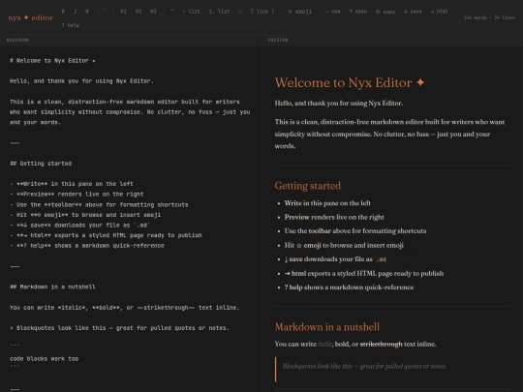Image resolution: width=523 pixels, height=392 pixels.
Task: Insert an H1 heading
Action: [x=123, y=12]
